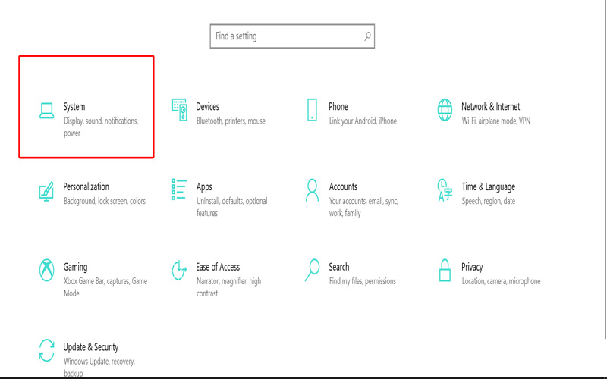Image resolution: width=607 pixels, height=379 pixels.
Task: Select the Accounts person icon
Action: click(312, 190)
